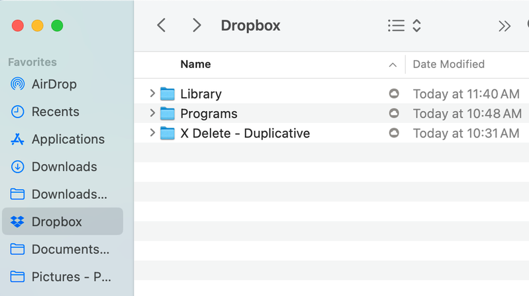Open Recents in the sidebar
Image resolution: width=529 pixels, height=296 pixels.
56,112
